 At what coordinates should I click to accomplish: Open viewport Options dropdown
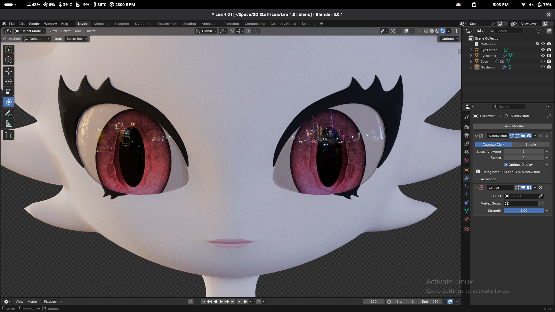[x=449, y=39]
